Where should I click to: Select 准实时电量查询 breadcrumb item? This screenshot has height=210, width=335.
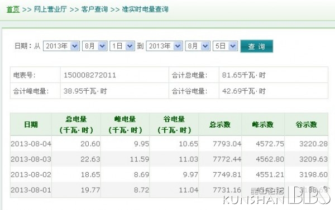pos(145,9)
